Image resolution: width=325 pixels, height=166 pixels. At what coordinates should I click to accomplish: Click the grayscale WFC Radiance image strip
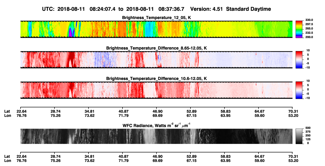click(156, 136)
